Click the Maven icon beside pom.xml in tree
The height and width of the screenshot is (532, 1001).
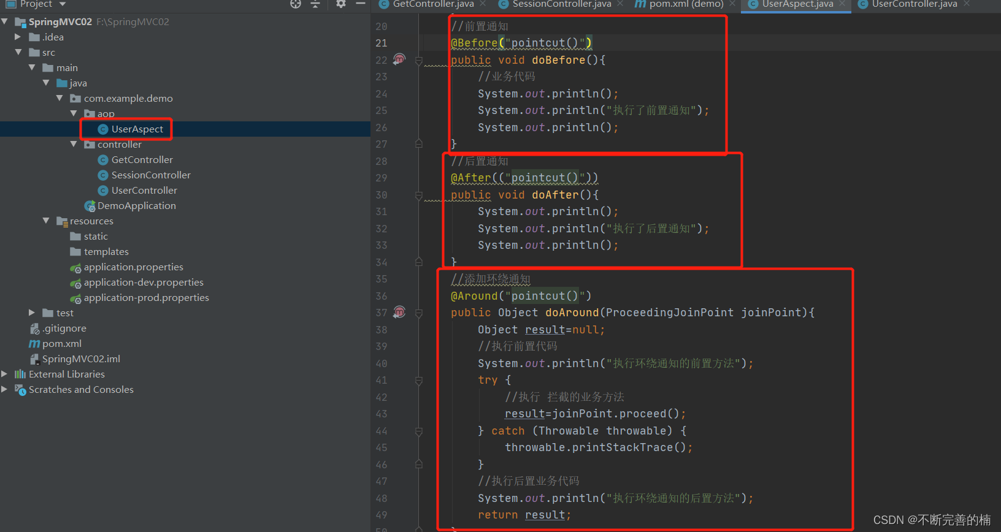(34, 344)
